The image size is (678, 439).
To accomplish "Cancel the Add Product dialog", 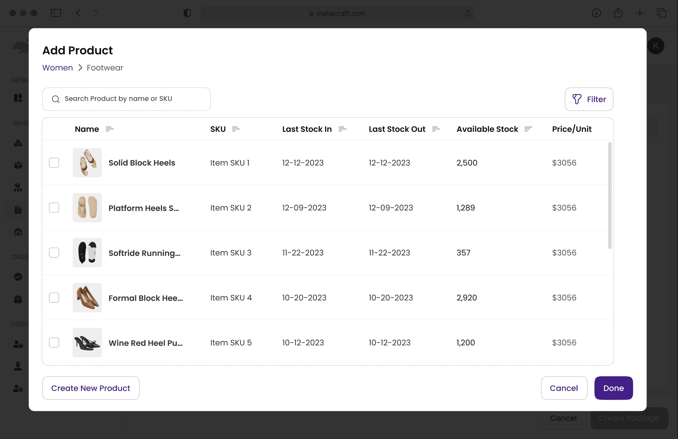I will pyautogui.click(x=564, y=388).
